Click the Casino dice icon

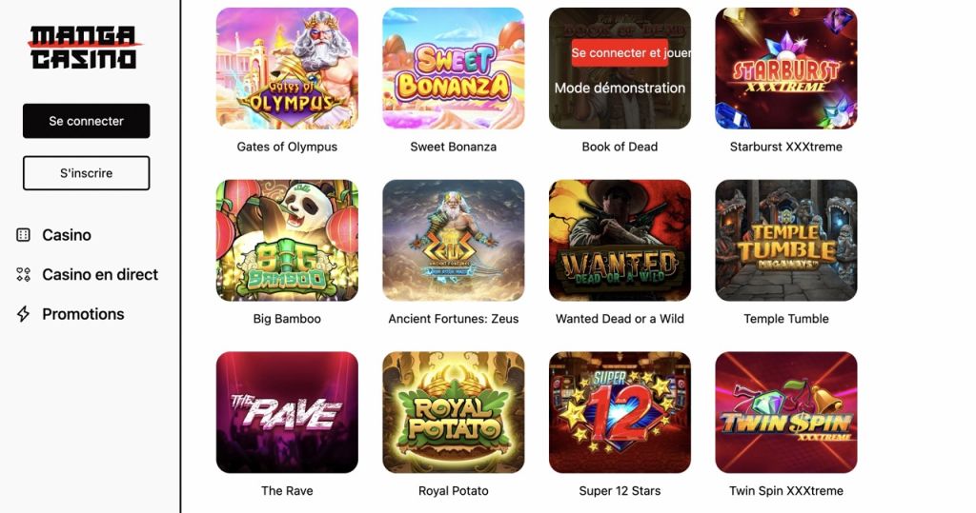tap(23, 235)
